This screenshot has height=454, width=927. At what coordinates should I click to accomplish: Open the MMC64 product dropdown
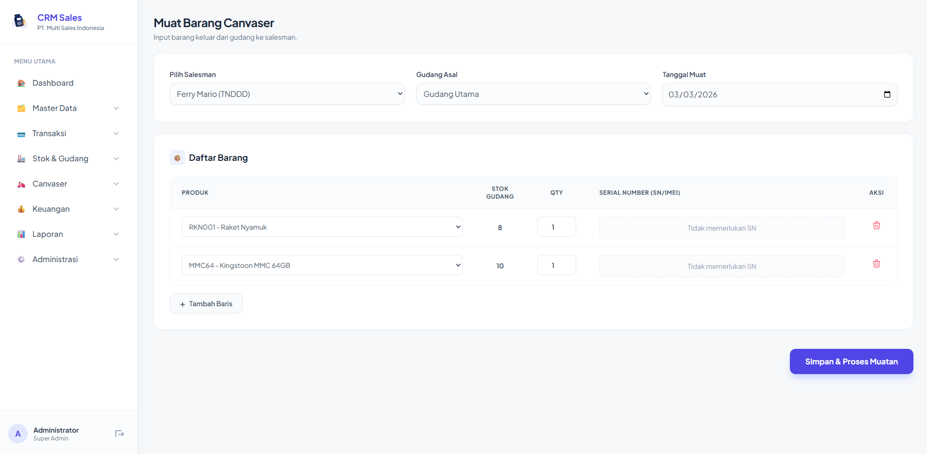pos(322,266)
